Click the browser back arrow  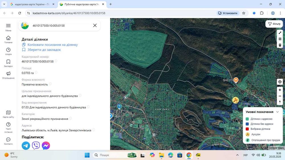[5, 13]
